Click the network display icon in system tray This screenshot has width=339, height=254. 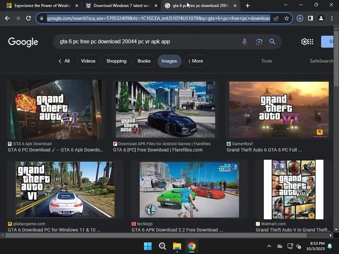(290, 246)
